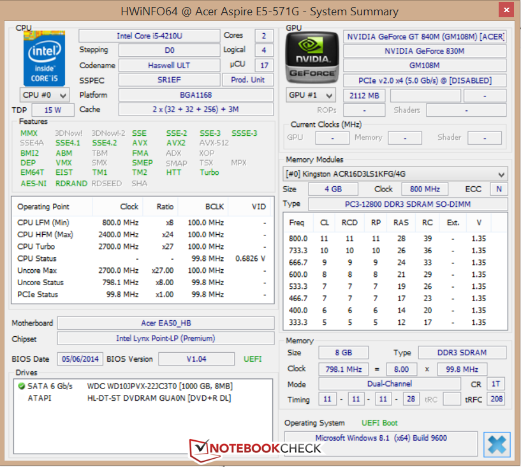Screen dimensions: 521x467
Task: Click the AES-NI feature flag
Action: pyautogui.click(x=34, y=184)
